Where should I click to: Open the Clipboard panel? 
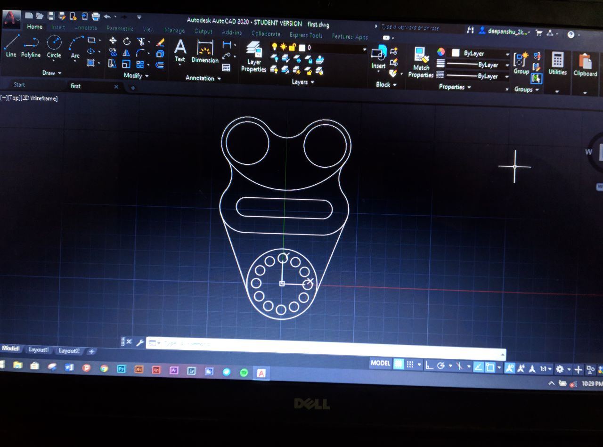(585, 65)
